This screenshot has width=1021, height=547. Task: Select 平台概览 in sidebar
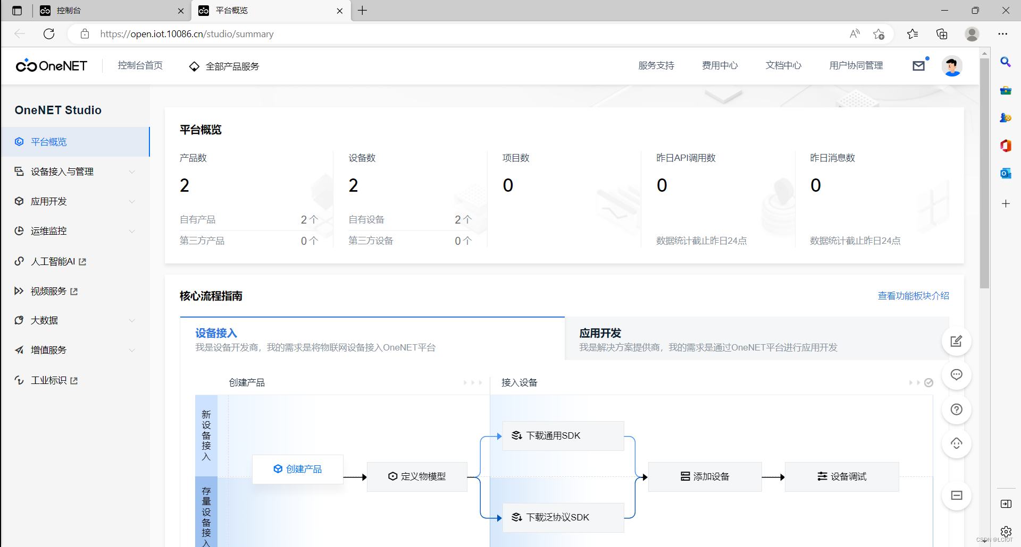(75, 142)
